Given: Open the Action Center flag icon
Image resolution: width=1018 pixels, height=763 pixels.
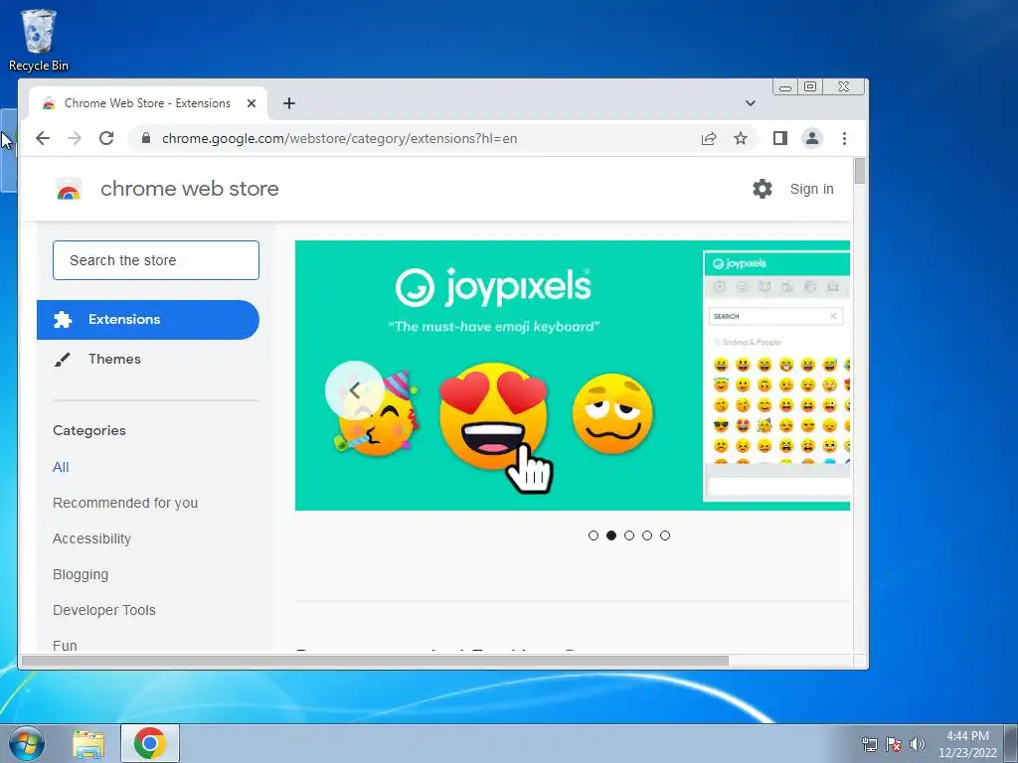Looking at the screenshot, I should (x=894, y=744).
